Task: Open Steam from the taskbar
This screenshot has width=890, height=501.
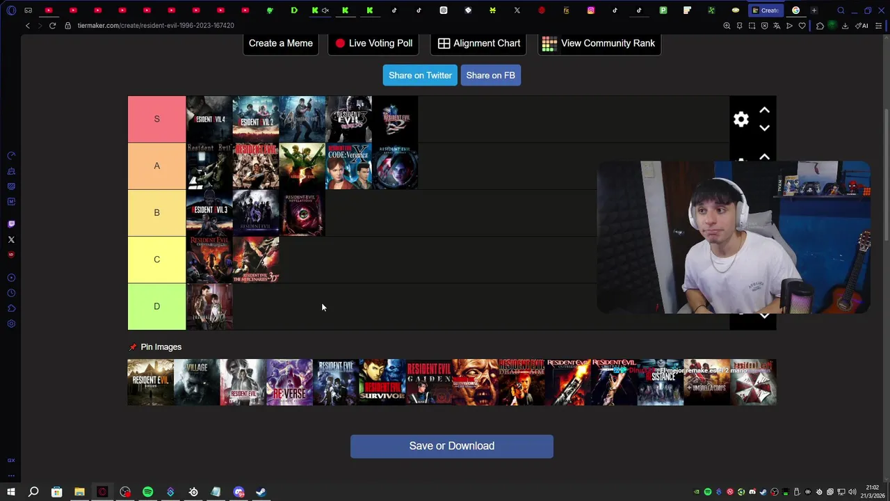Action: point(261,492)
